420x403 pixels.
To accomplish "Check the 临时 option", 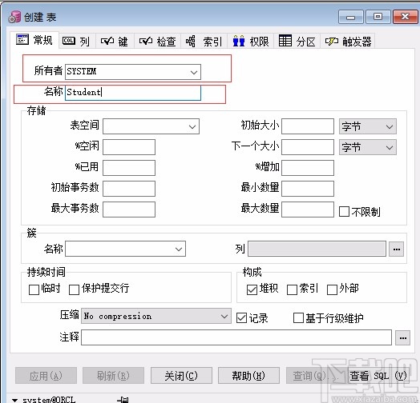I will 34,289.
